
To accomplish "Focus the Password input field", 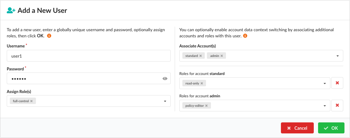I will (83, 79).
